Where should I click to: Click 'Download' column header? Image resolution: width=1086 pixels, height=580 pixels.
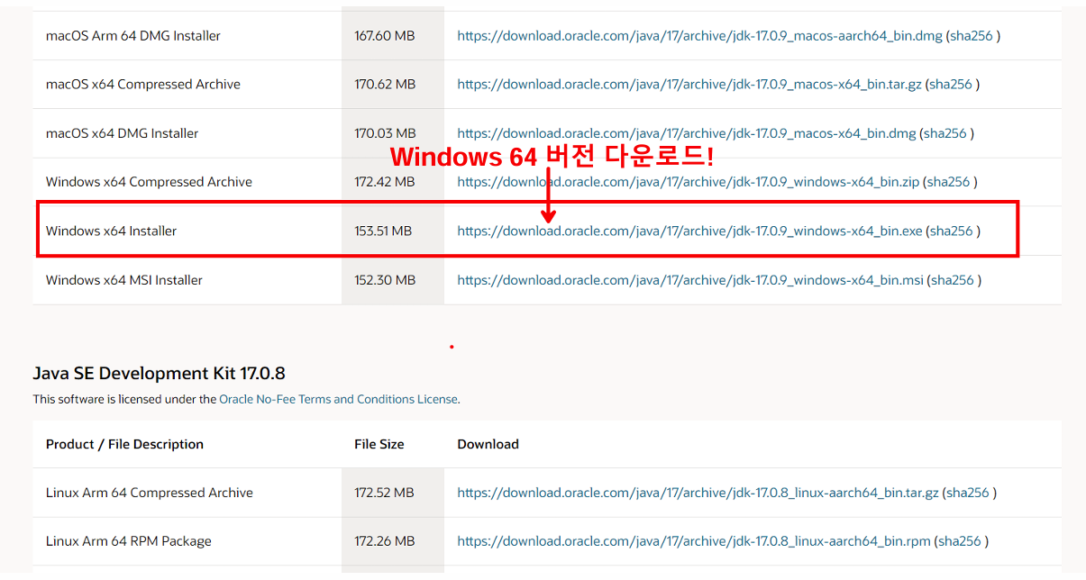pyautogui.click(x=488, y=444)
